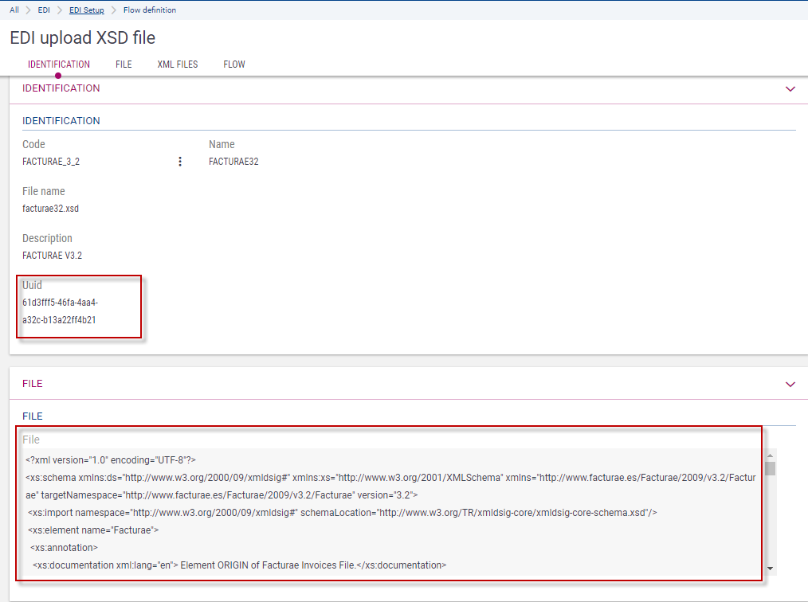Click the File name field facturae32.xsd

click(x=50, y=209)
